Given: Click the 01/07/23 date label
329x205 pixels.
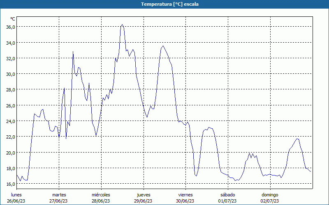Looking at the screenshot, I should 227,201.
